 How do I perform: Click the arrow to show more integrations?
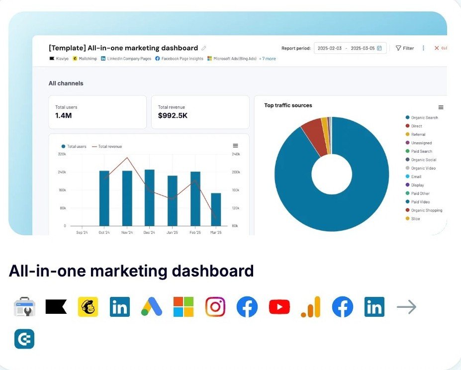pyautogui.click(x=406, y=307)
